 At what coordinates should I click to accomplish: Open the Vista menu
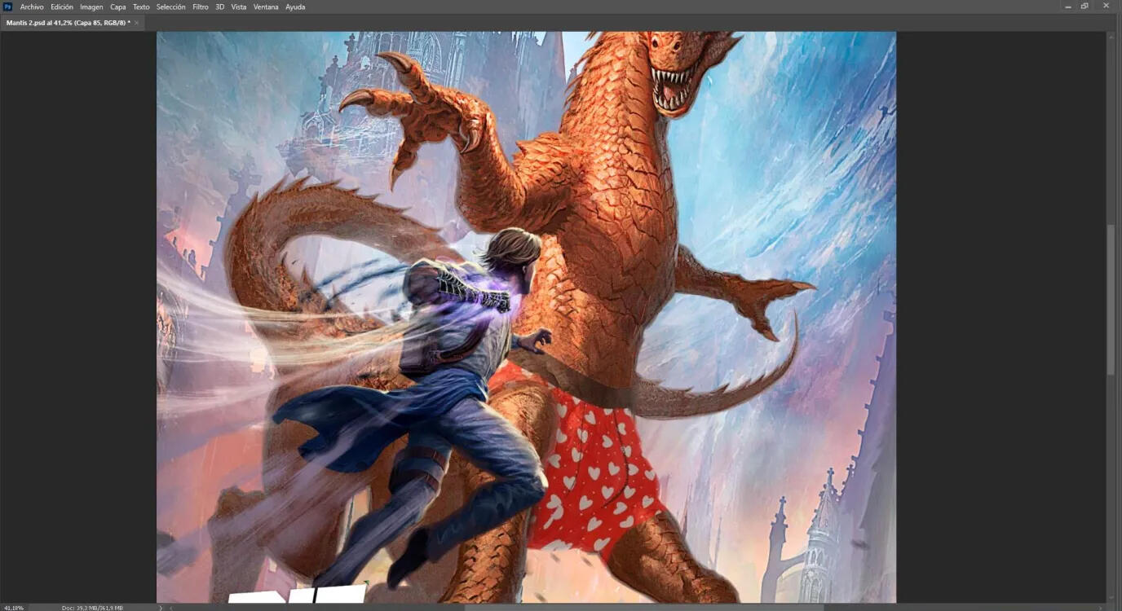pos(238,7)
